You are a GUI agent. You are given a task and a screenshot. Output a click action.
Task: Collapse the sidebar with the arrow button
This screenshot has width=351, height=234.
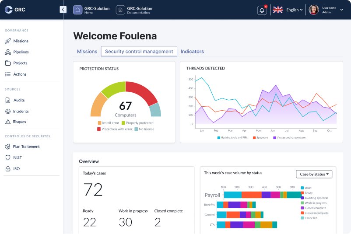[63, 10]
